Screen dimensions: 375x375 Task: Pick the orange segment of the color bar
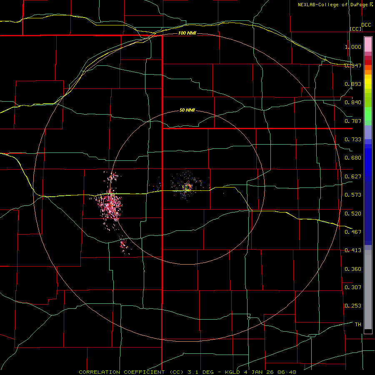coord(368,70)
